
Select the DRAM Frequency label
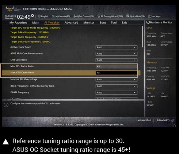tap(20, 92)
